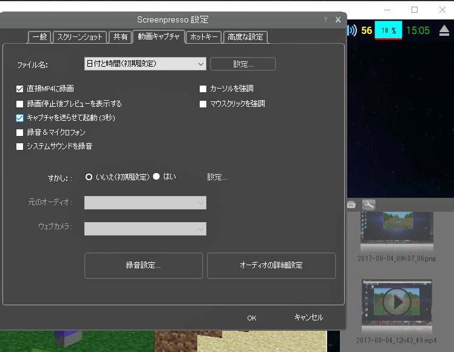Select the いいえ(初期設定) radio option
454x352 pixels.
pos(89,177)
